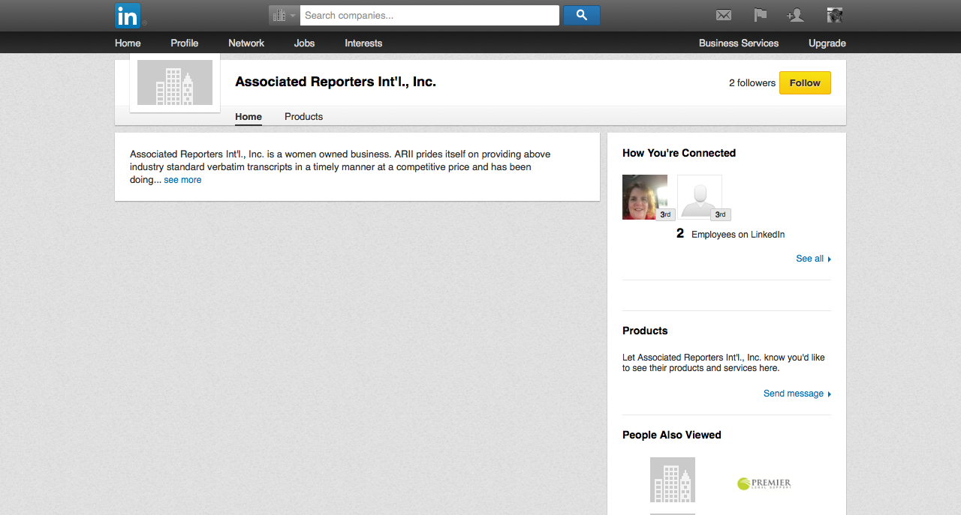
Task: Click the company placeholder logo image
Action: pos(175,82)
